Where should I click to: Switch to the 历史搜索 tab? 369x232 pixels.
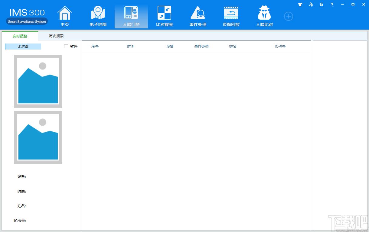coord(56,36)
